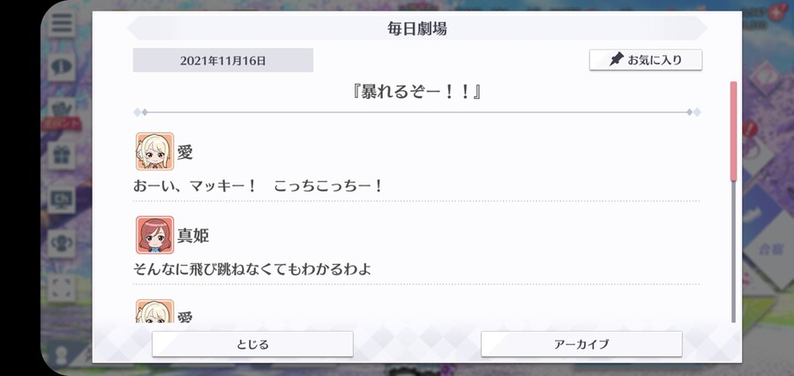
Task: Click the pushpin icon on お気に入り
Action: [617, 60]
